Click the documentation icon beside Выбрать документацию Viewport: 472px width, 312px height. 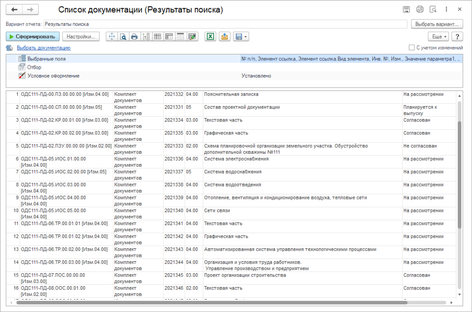pos(9,48)
